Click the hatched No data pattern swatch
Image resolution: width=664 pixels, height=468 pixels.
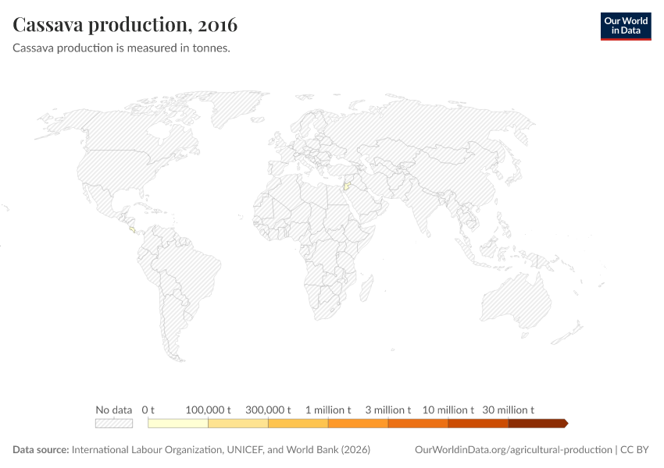pyautogui.click(x=113, y=422)
